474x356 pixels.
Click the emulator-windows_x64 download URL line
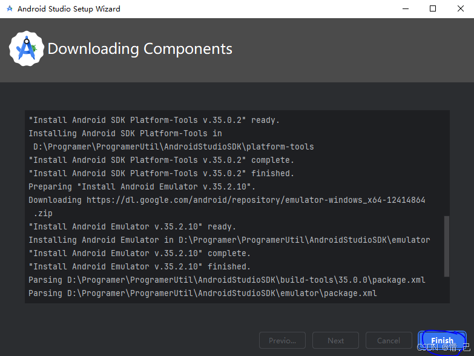227,200
